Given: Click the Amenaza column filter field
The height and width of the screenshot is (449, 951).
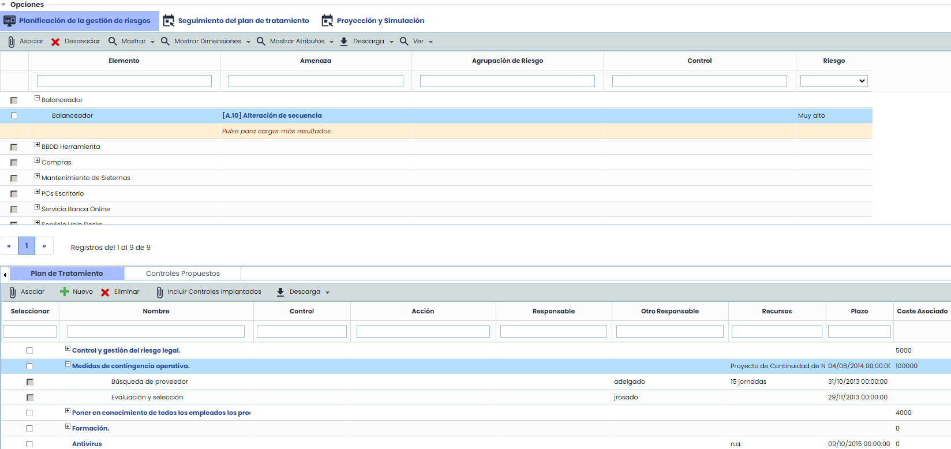Looking at the screenshot, I should pyautogui.click(x=316, y=81).
